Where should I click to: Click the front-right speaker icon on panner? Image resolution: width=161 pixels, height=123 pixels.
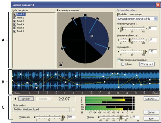(98, 19)
